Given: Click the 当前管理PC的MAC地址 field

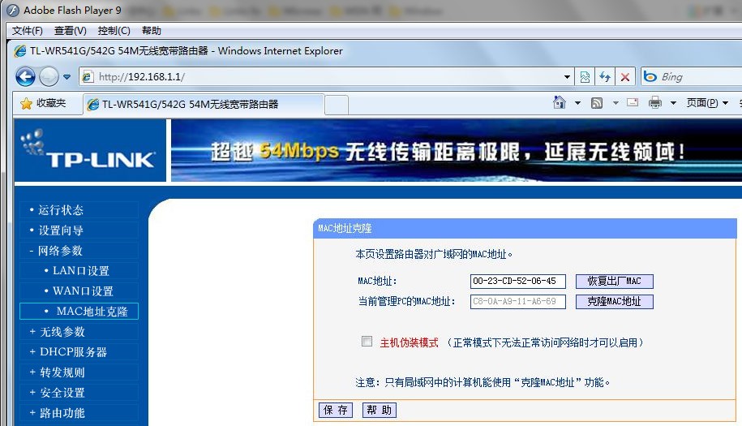Looking at the screenshot, I should 517,302.
